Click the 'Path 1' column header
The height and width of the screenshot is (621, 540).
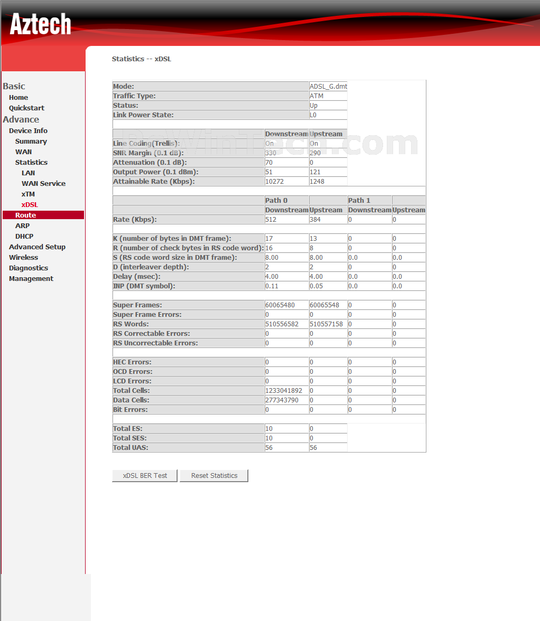(359, 201)
